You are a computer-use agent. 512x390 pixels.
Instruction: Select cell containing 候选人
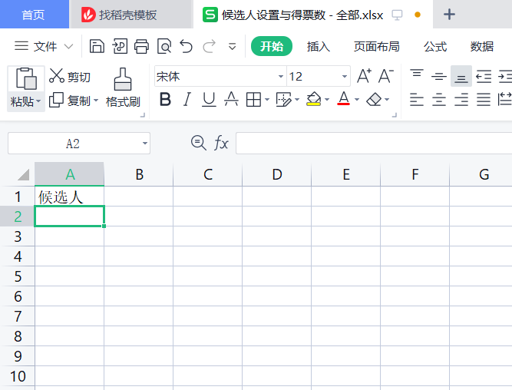[x=70, y=197]
